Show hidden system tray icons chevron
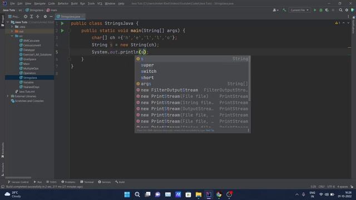This screenshot has height=200, width=356. point(296,194)
